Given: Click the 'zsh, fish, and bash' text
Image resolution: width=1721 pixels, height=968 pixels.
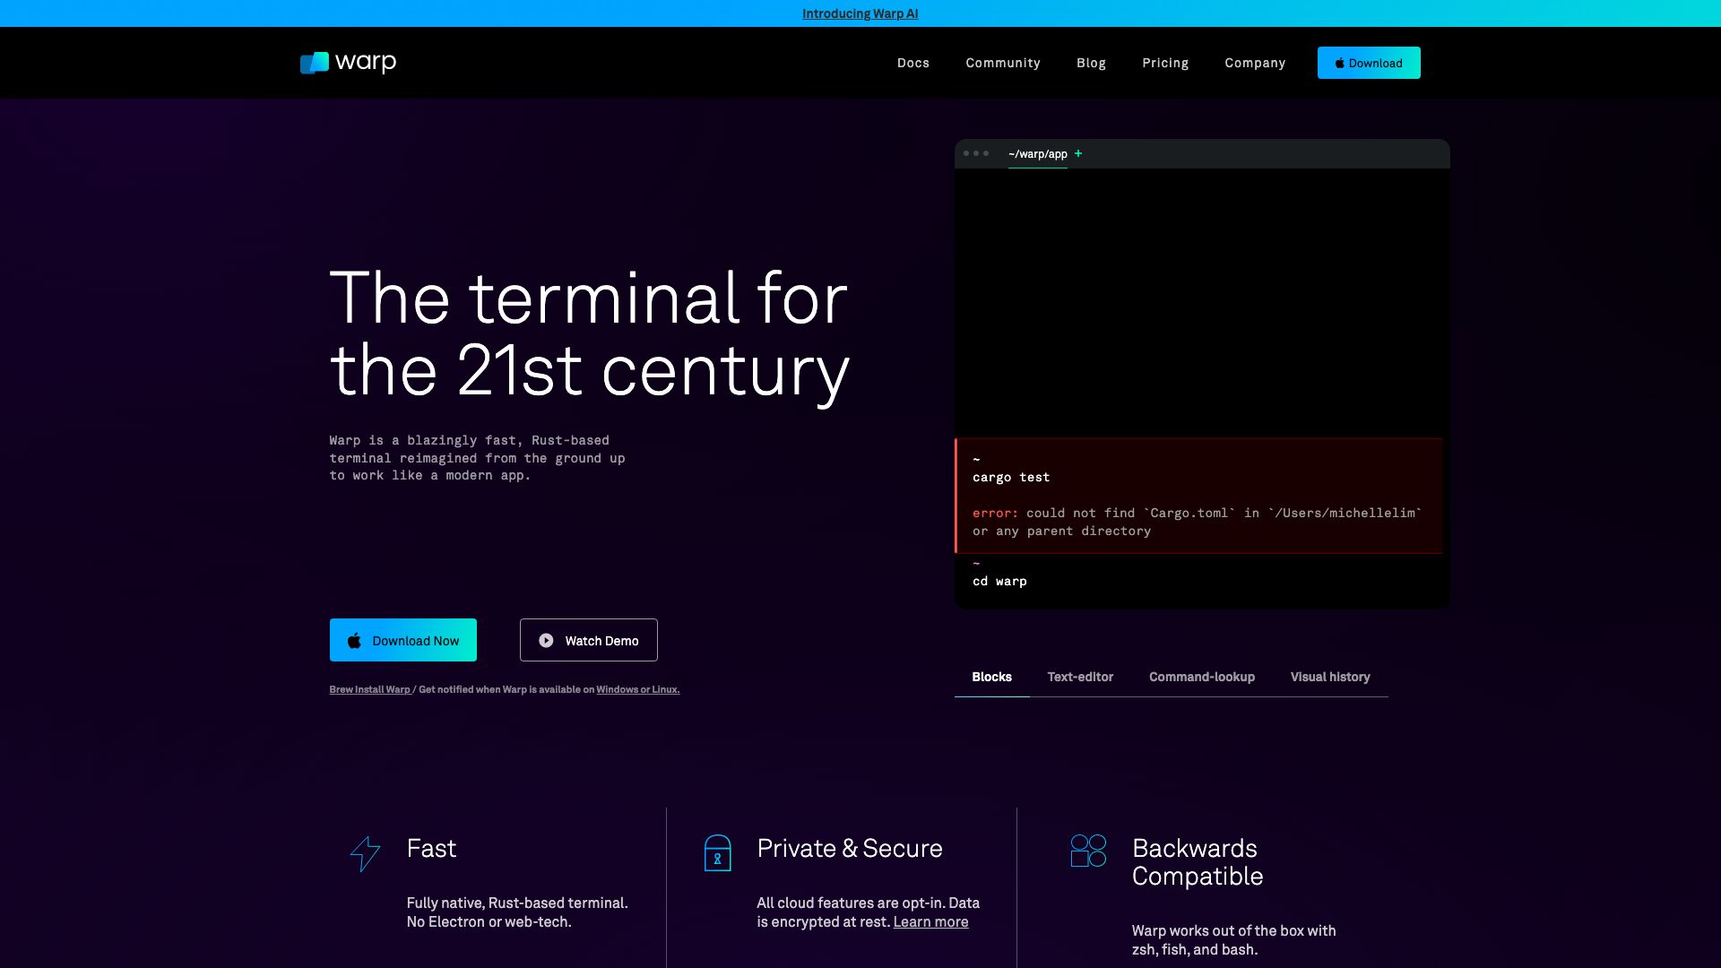Looking at the screenshot, I should (x=1194, y=949).
